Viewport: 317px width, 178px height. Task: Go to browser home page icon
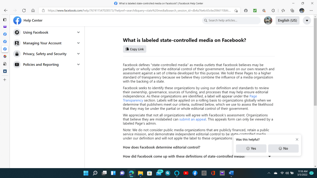(x=33, y=11)
